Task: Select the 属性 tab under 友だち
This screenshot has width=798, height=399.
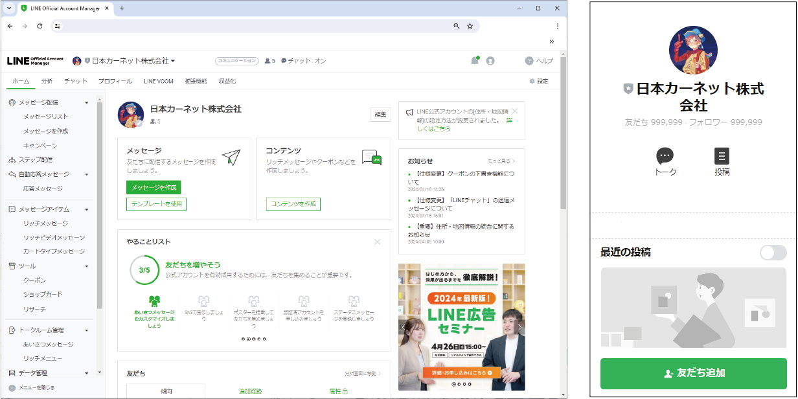Action: coord(339,391)
